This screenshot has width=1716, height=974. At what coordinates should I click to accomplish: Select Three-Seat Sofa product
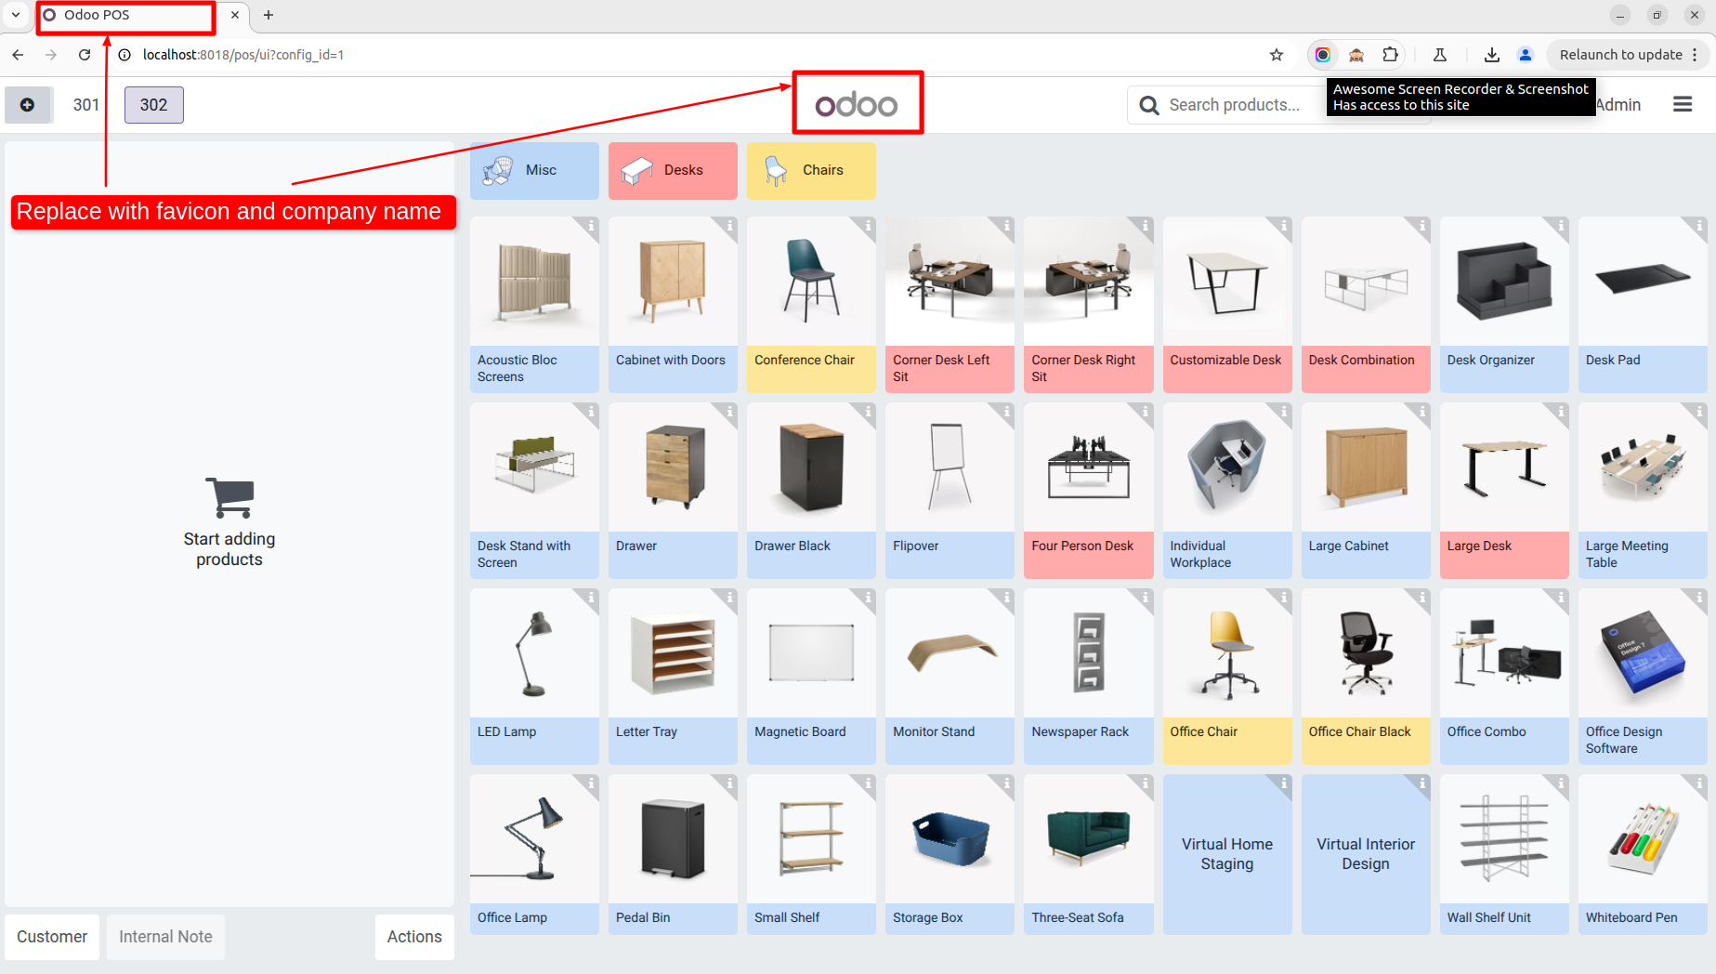point(1088,854)
